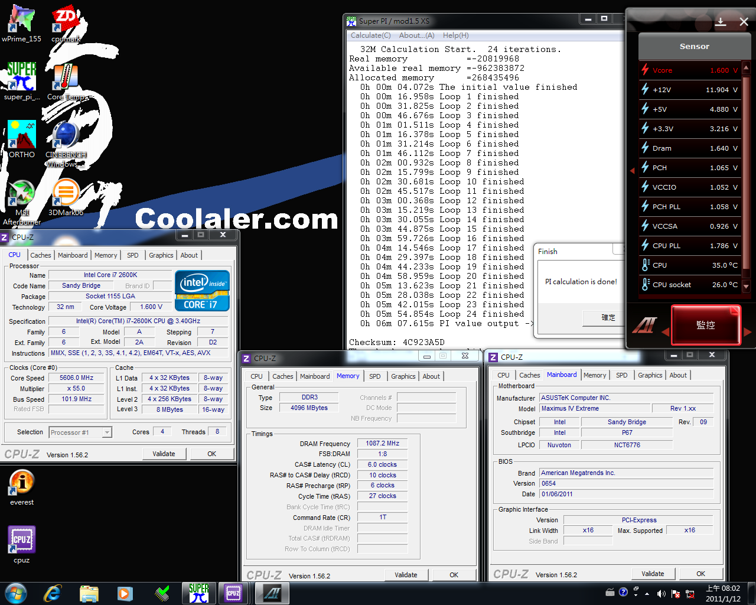Click the help question mark tray icon
The image size is (756, 605).
pos(623,592)
